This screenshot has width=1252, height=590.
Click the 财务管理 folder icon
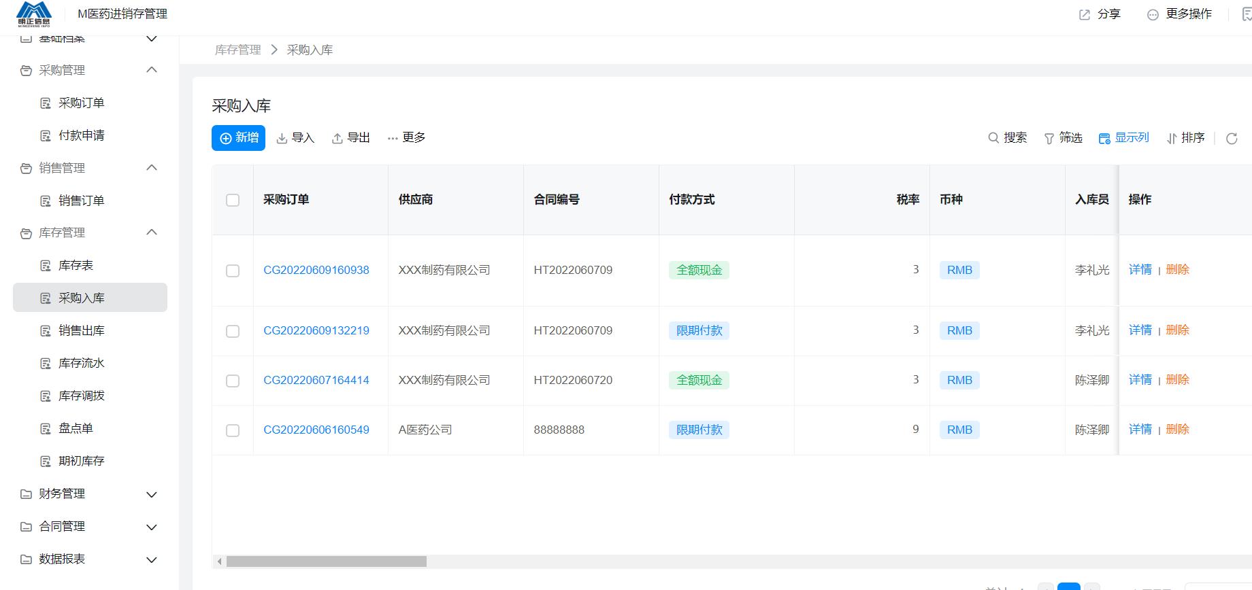pos(26,494)
